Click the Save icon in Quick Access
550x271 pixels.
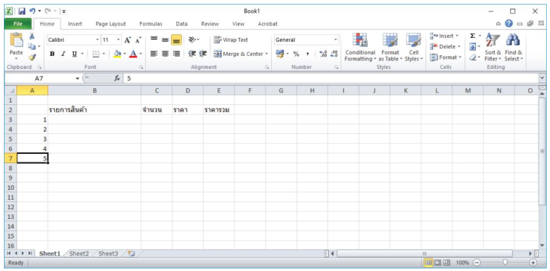pos(21,11)
